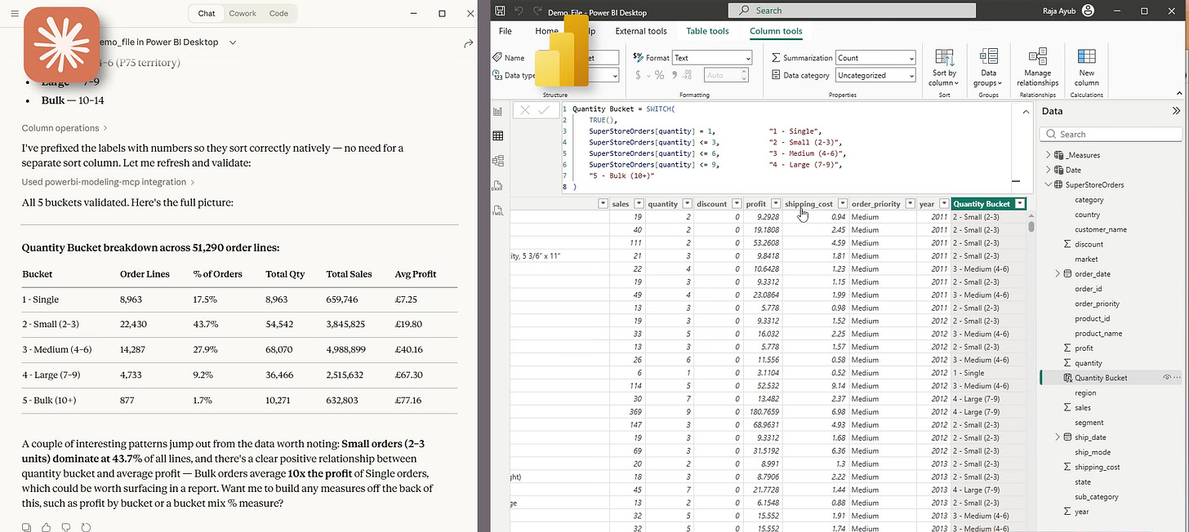
Task: Cancel the formula with the X icon
Action: click(x=524, y=110)
